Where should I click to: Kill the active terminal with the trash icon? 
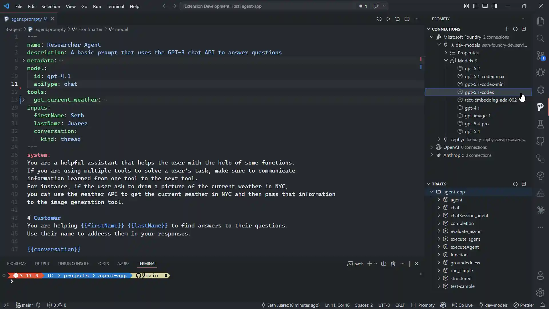[393, 264]
